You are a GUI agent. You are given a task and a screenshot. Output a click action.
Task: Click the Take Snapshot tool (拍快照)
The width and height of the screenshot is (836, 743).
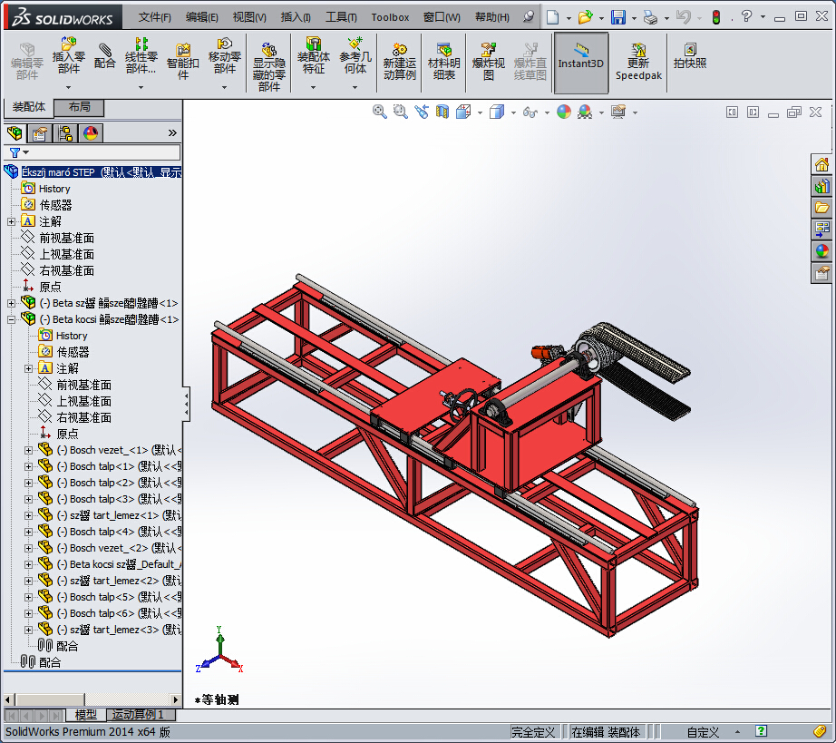coord(690,55)
